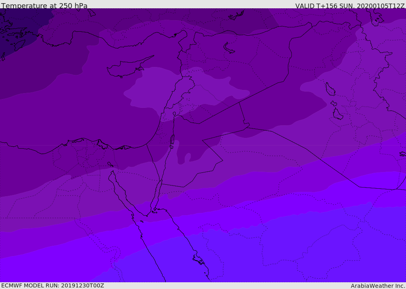Click the 'Temperature at 250 hPa' title
Screen dimensions: 406x289
tap(44, 6)
